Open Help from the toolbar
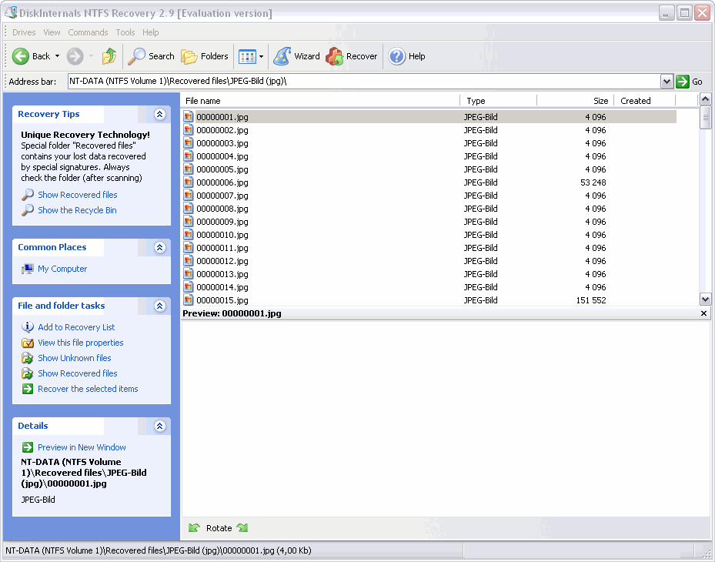The width and height of the screenshot is (715, 562). 406,56
